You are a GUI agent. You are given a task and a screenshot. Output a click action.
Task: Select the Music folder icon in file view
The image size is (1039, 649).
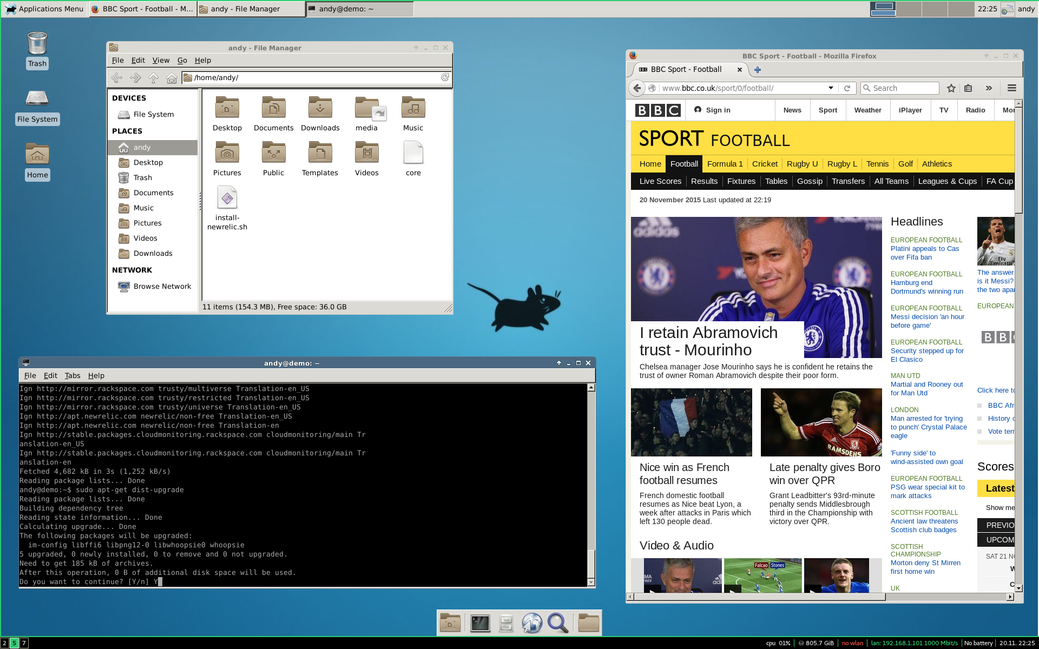click(413, 108)
